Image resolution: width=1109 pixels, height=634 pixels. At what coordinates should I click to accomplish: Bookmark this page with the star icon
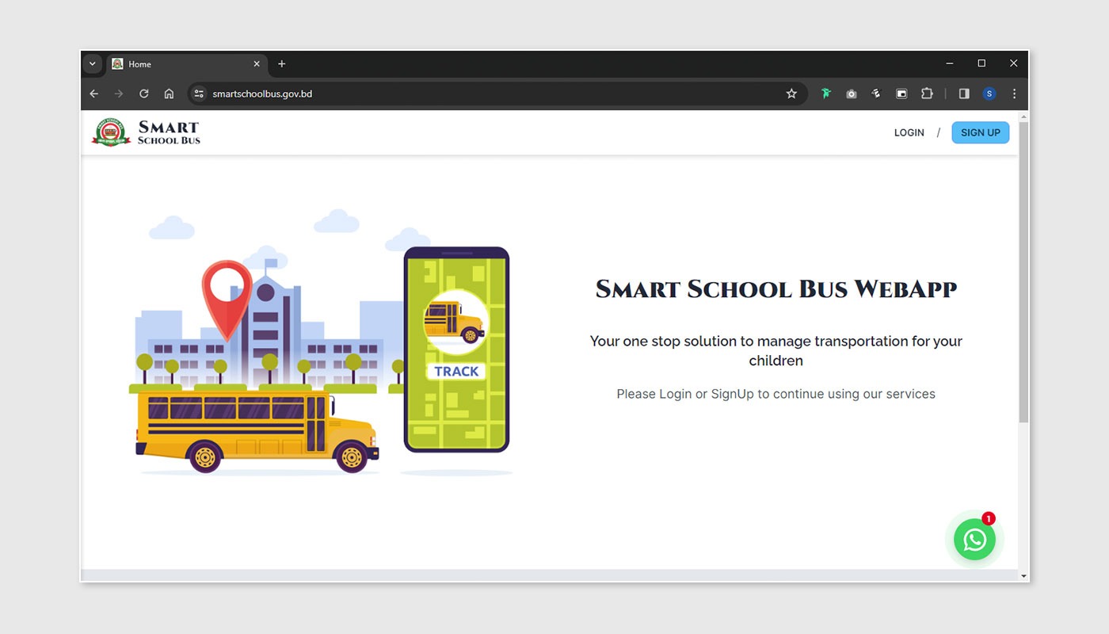tap(791, 94)
